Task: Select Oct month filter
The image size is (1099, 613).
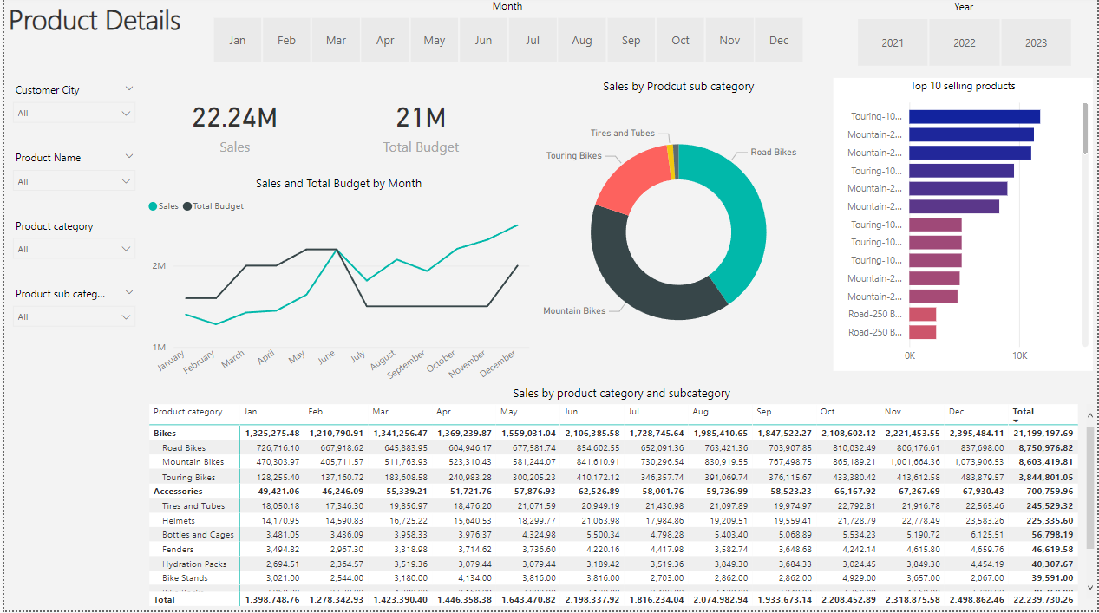Action: tap(680, 39)
